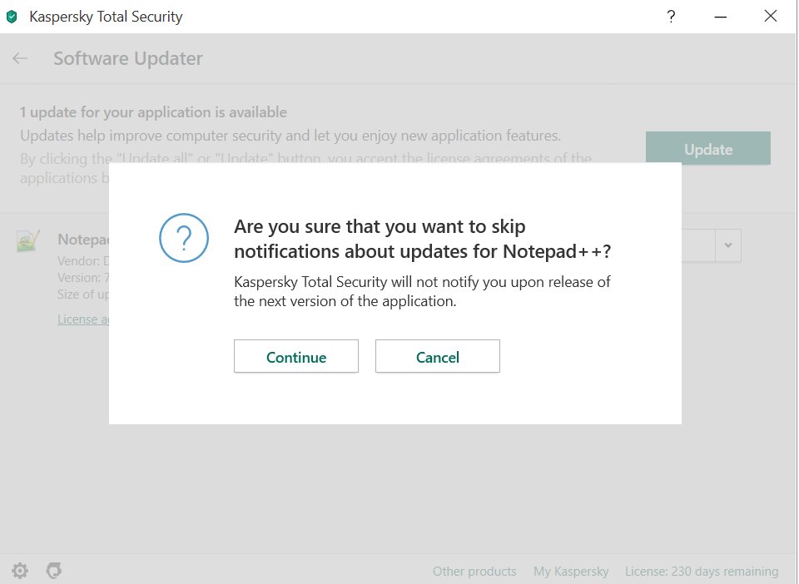
Task: Click the question mark icon in the dialog
Action: (x=182, y=237)
